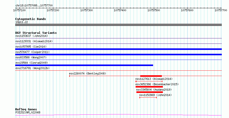Click the thin red bar of nsv1127613
This screenshot has height=118, width=229.
point(149,81)
